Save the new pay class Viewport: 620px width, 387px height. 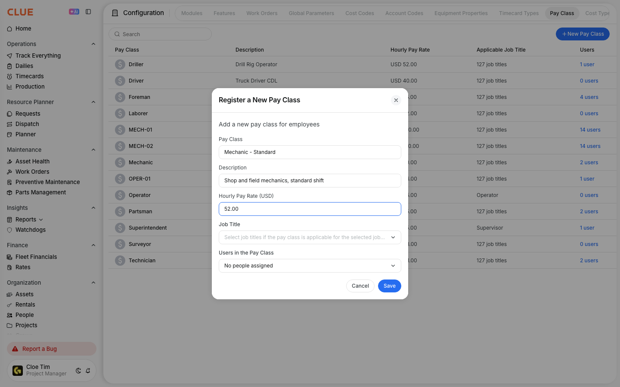tap(390, 286)
